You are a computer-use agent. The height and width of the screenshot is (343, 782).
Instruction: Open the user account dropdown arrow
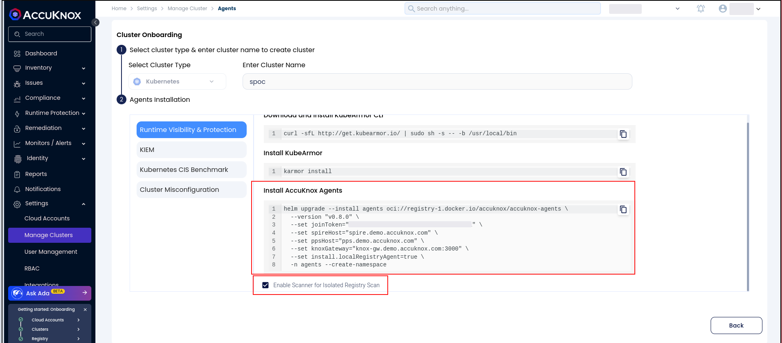tap(758, 9)
